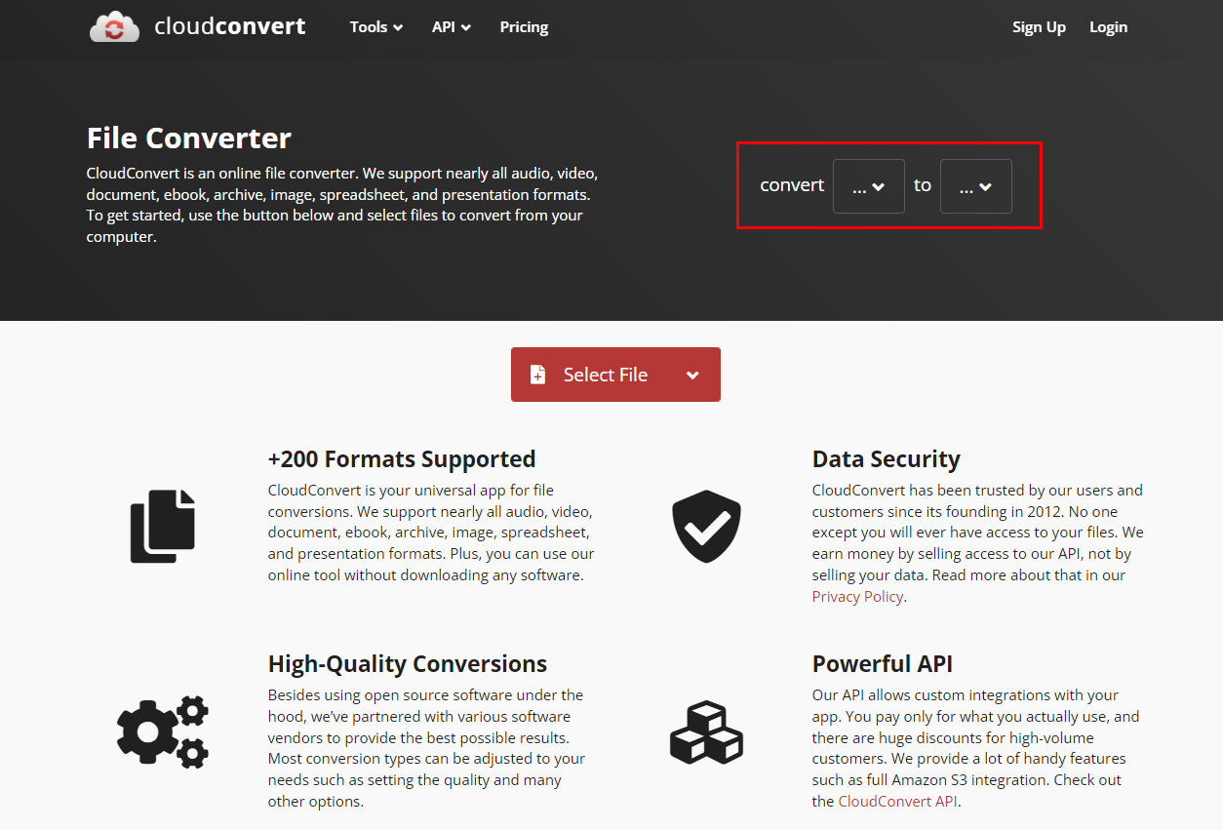The width and height of the screenshot is (1223, 830).
Task: Click the Select File button
Action: point(615,375)
